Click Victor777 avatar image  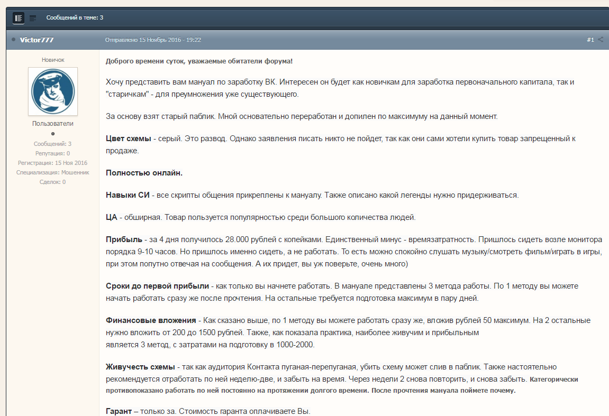click(x=53, y=91)
